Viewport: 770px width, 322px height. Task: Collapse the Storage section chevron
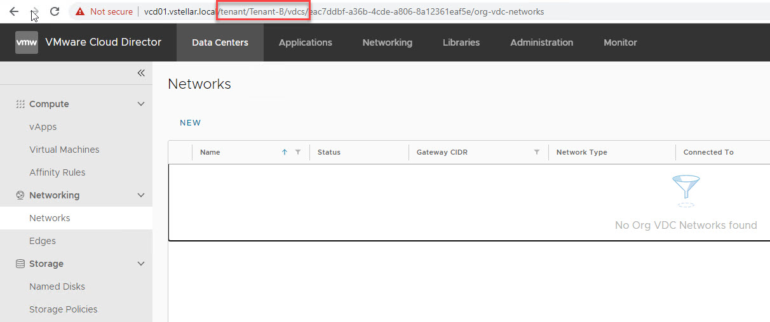pyautogui.click(x=141, y=264)
